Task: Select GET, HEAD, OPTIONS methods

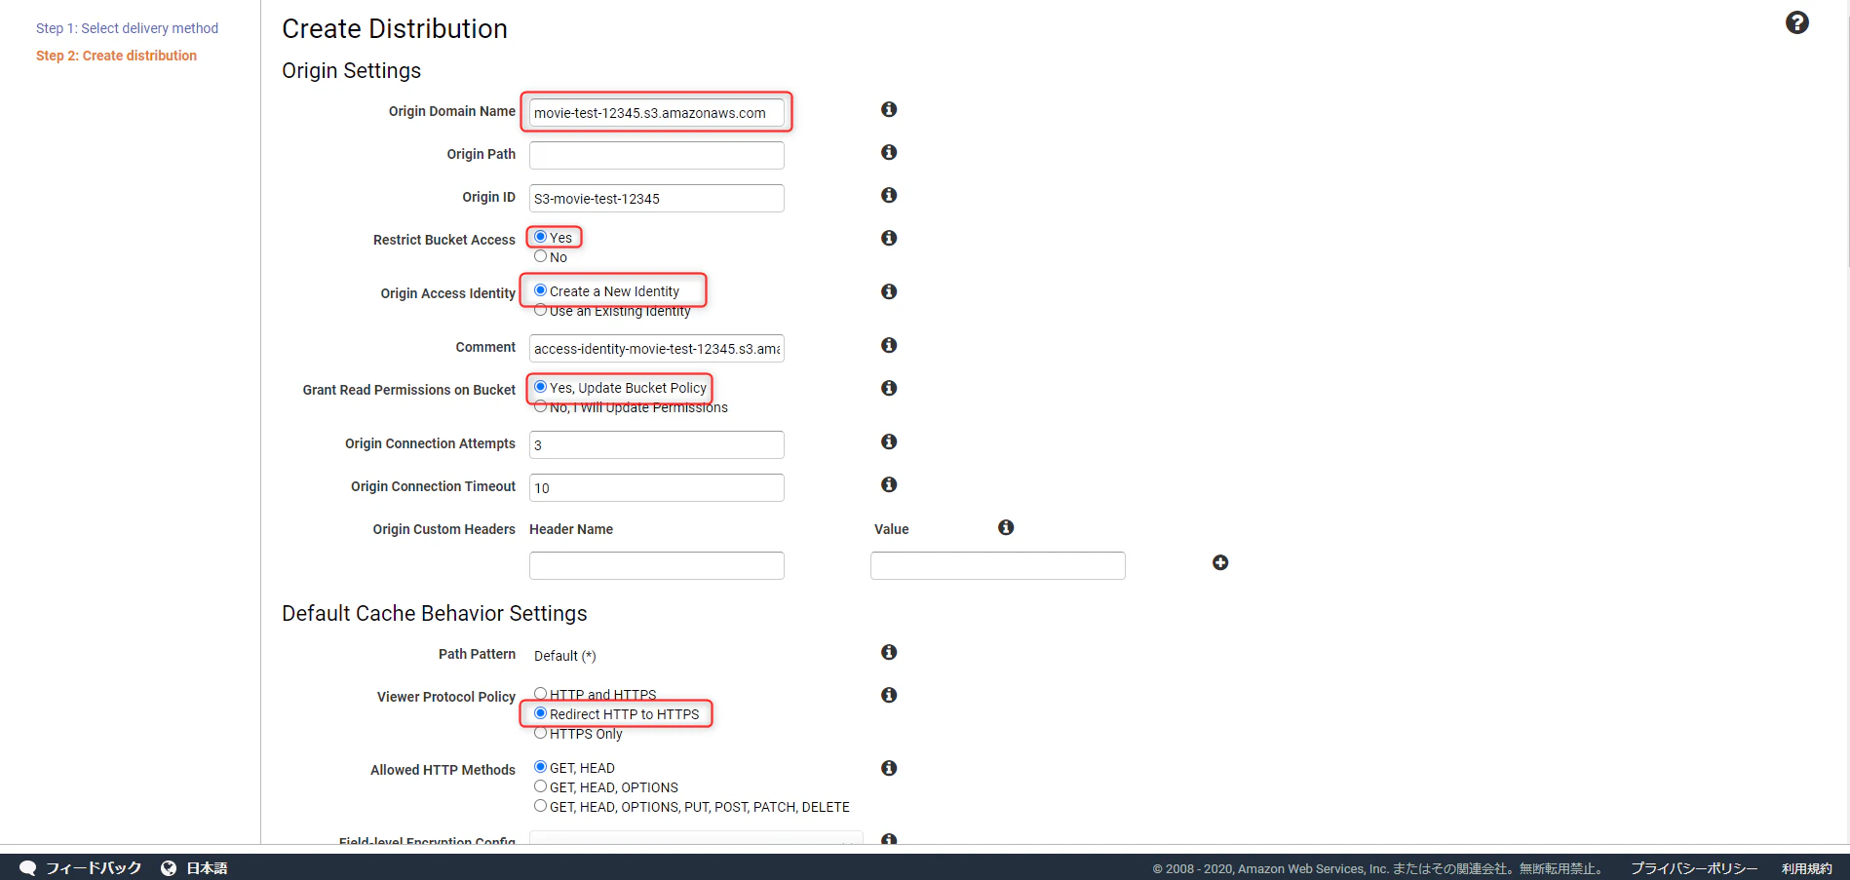Action: coord(540,786)
